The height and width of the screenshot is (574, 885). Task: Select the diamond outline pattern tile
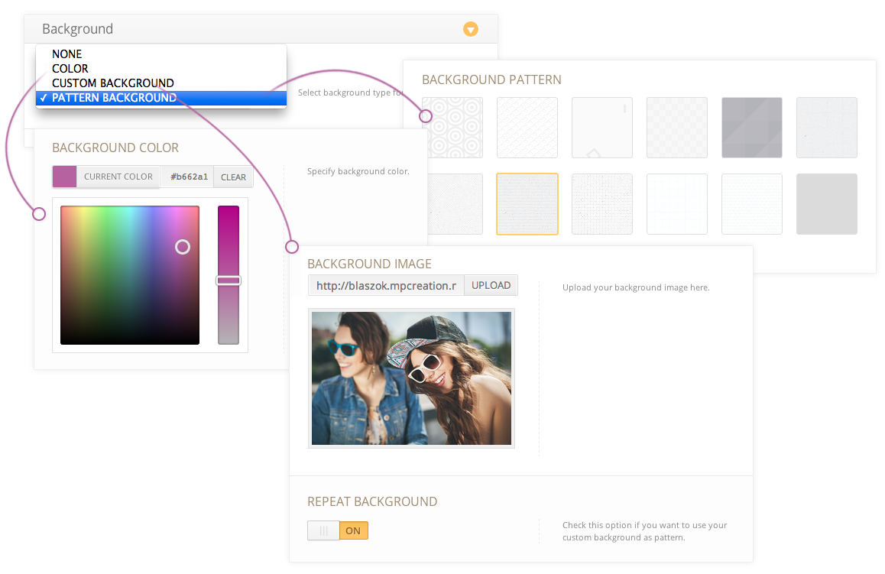click(601, 128)
